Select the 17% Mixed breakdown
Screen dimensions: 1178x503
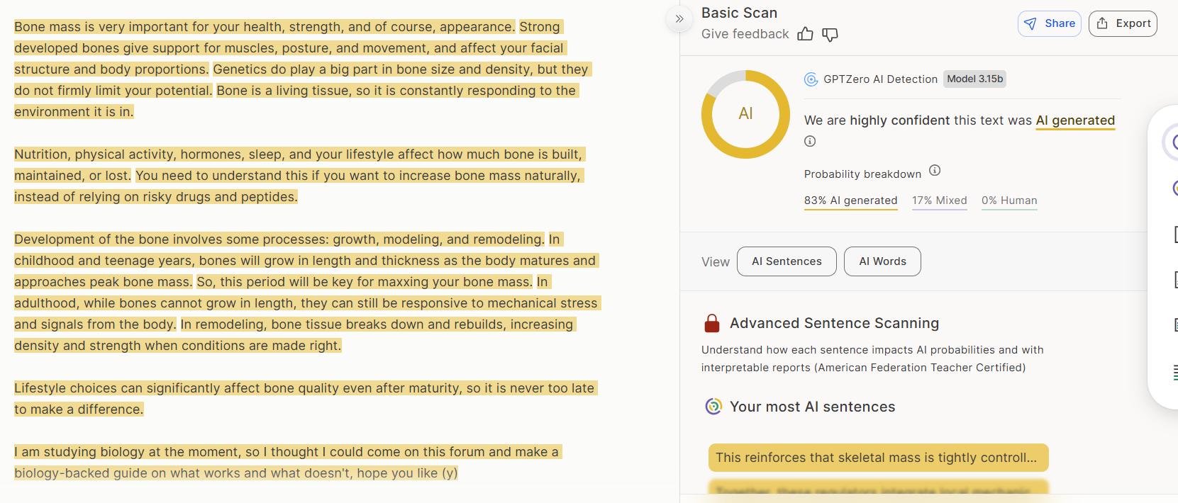coord(939,200)
